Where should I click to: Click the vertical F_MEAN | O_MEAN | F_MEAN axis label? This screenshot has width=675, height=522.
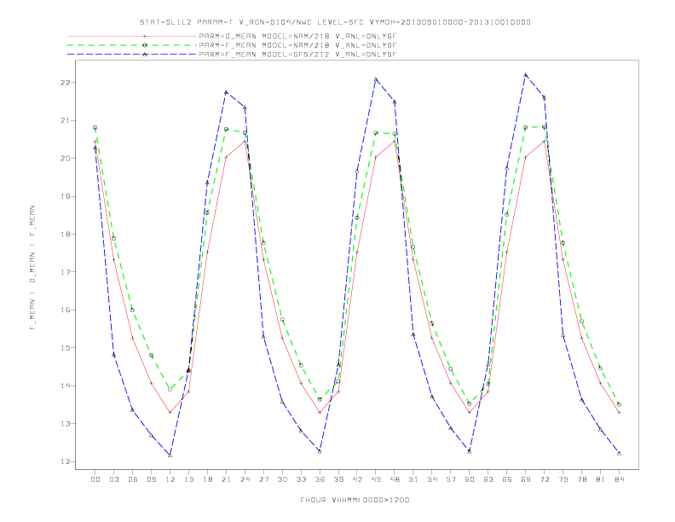click(x=32, y=268)
